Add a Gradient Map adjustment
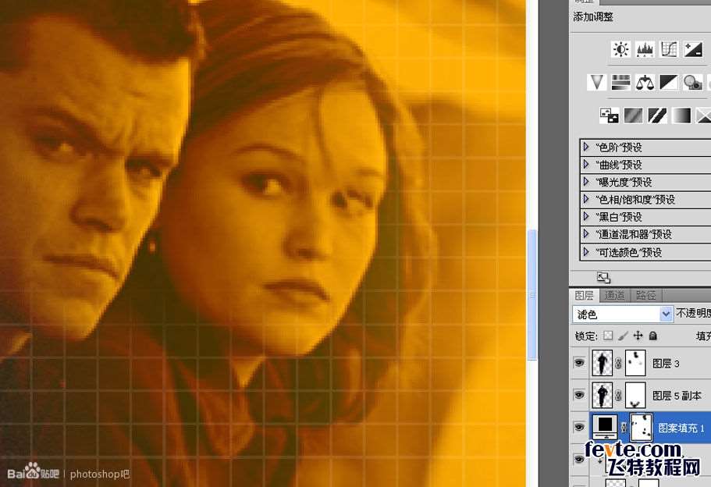The image size is (711, 487). pos(681,116)
